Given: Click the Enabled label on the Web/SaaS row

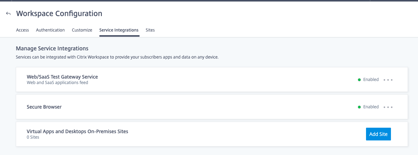Looking at the screenshot, I should pos(371,79).
